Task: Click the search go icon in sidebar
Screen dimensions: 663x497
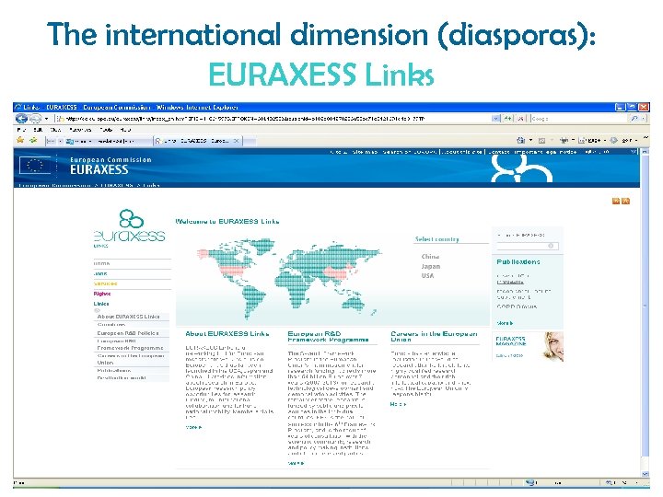Action: tap(551, 246)
